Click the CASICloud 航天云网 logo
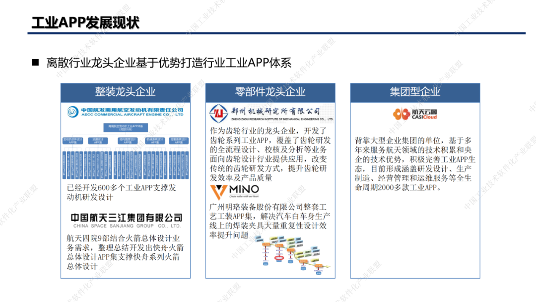 415,114
